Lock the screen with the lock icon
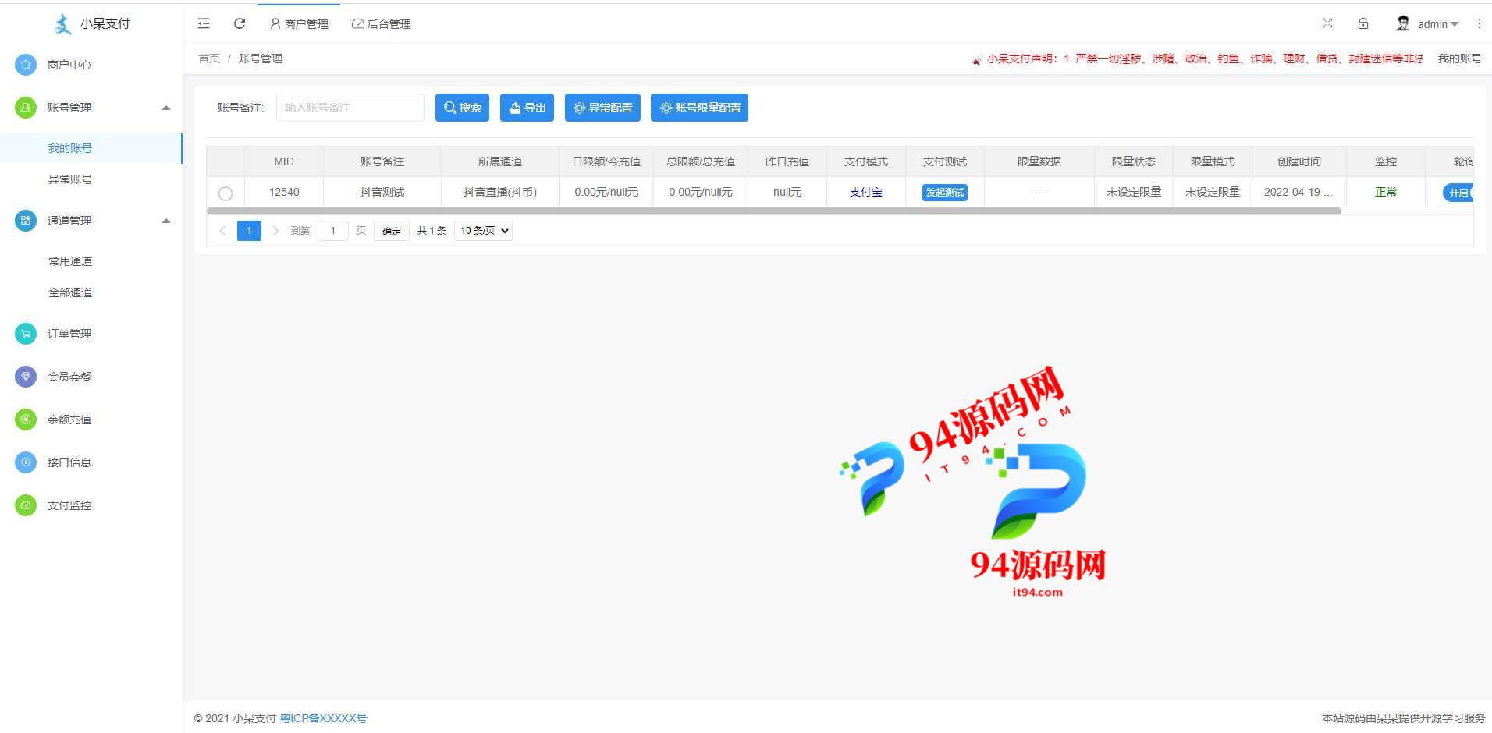The width and height of the screenshot is (1492, 733). [x=1363, y=23]
